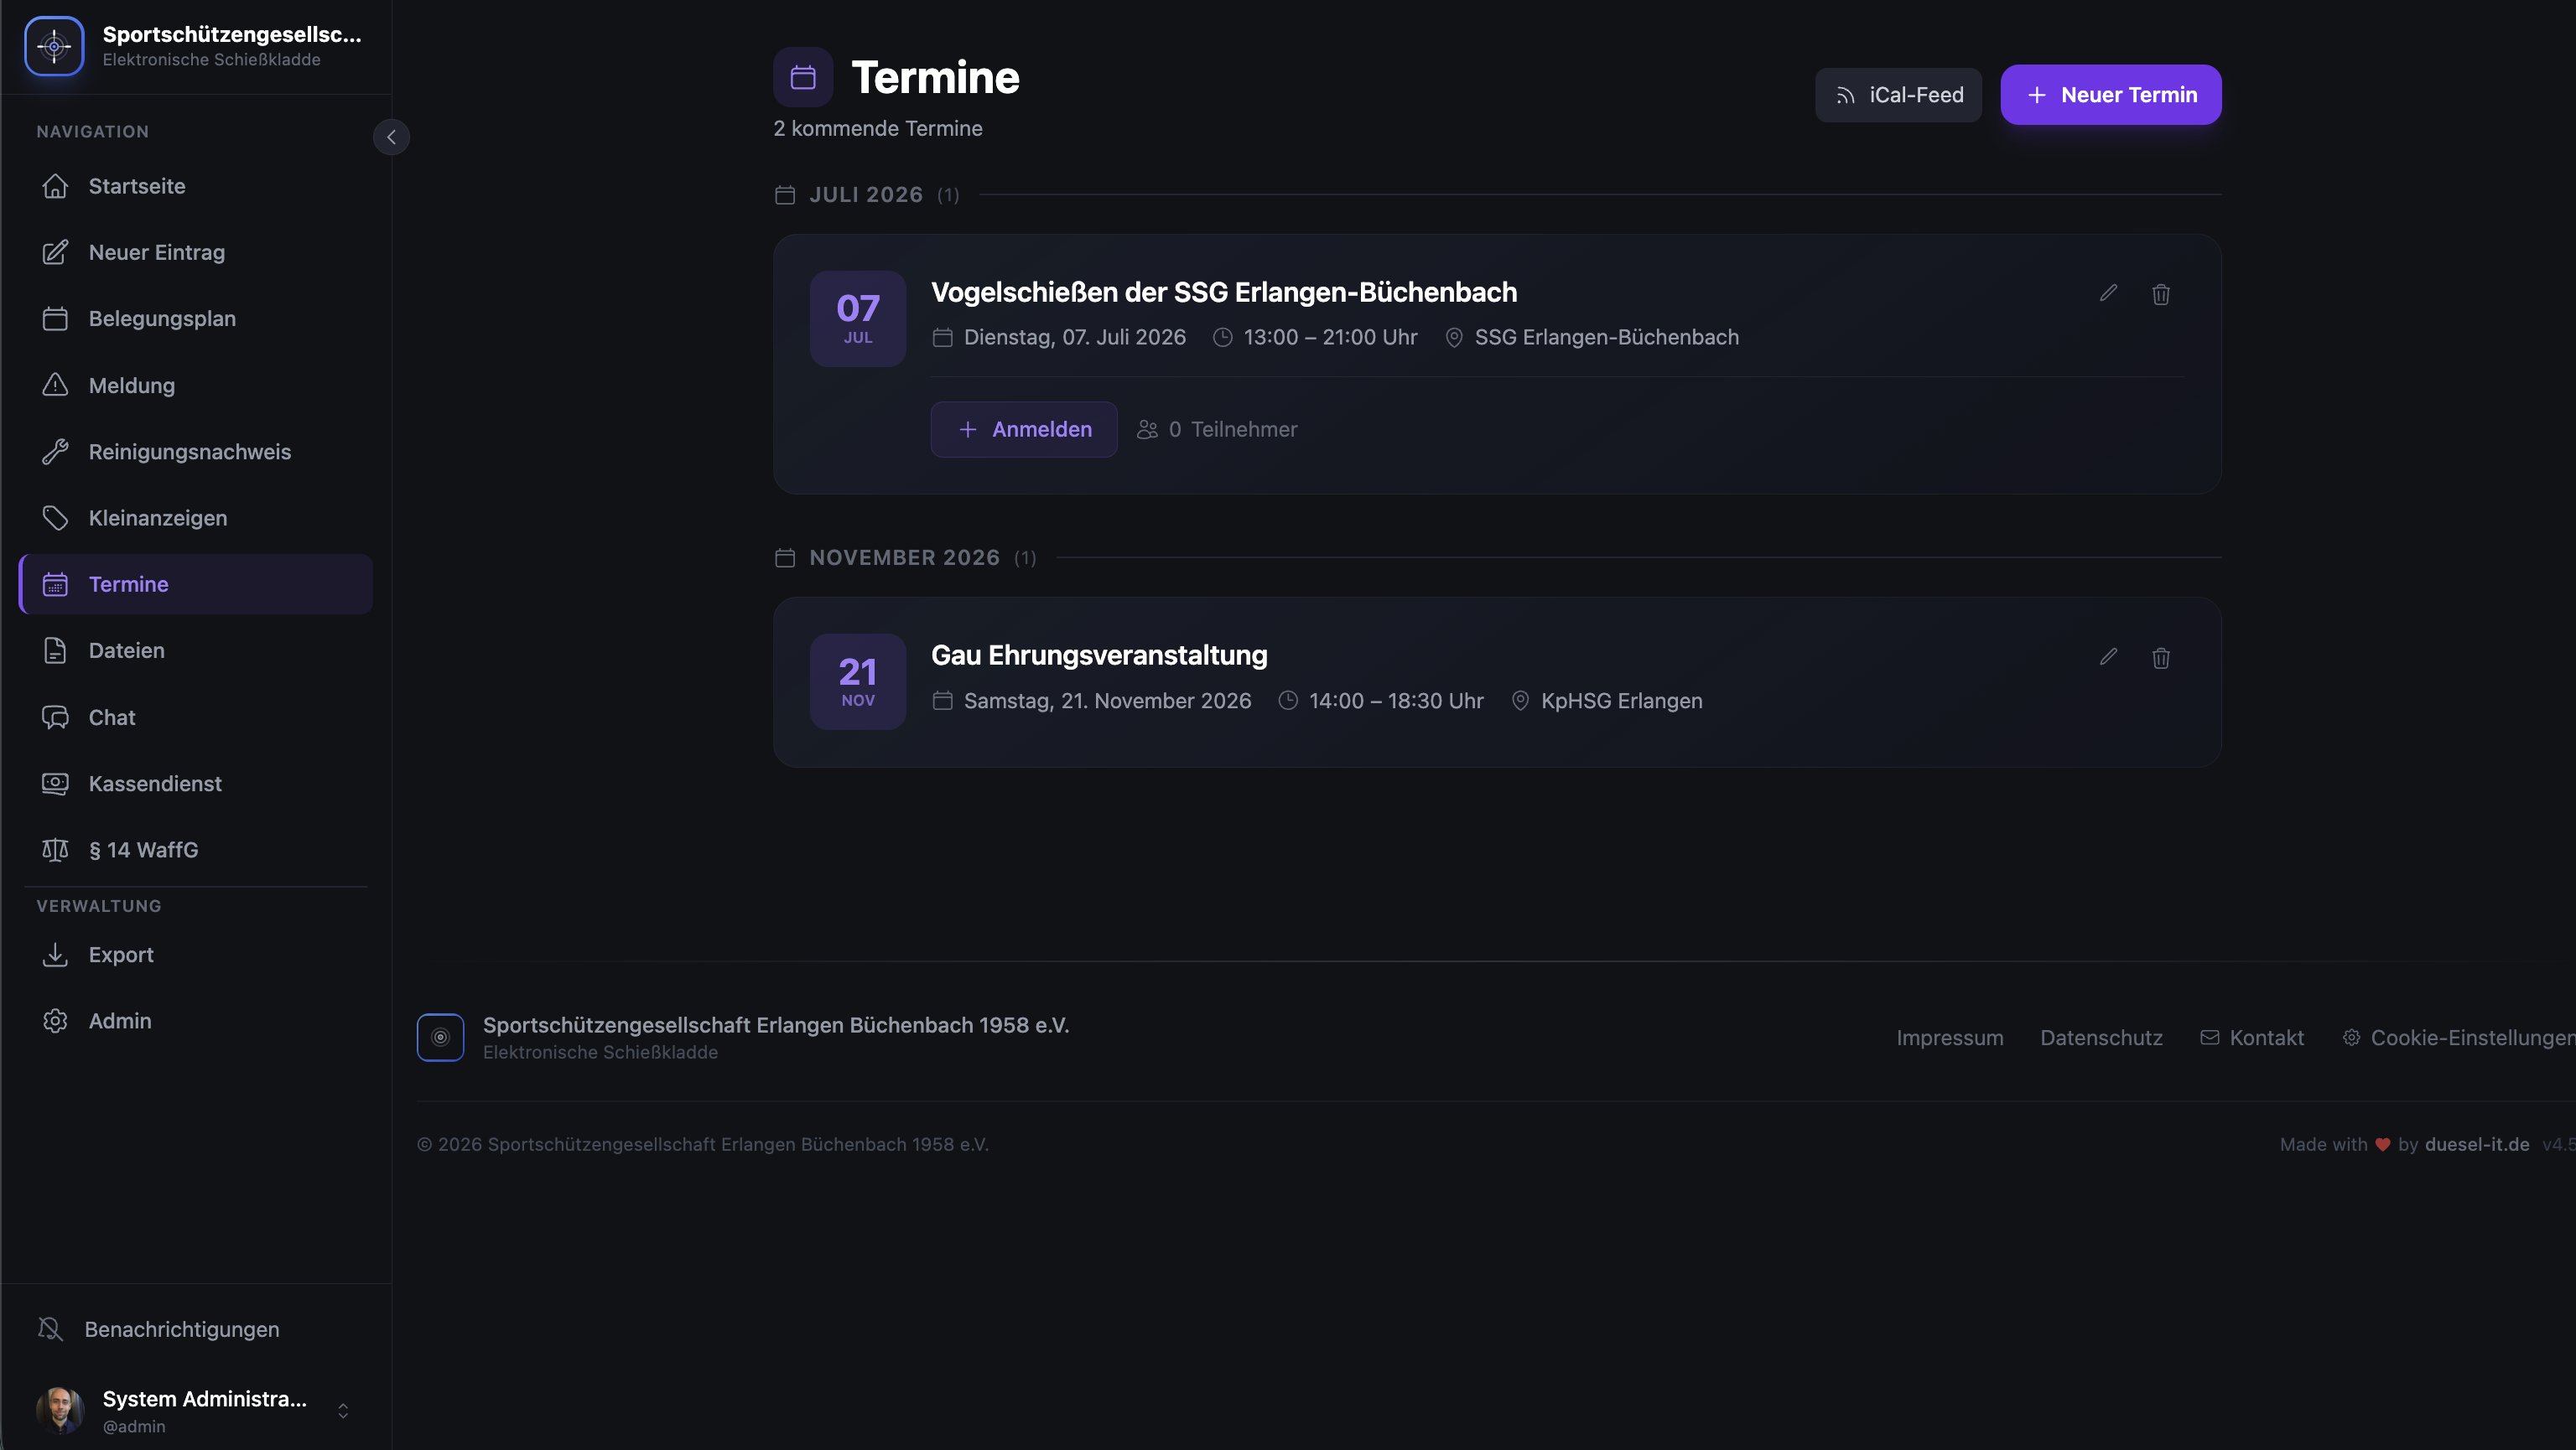This screenshot has height=1450, width=2576.
Task: Click the Neuer Termin button
Action: tap(2110, 94)
